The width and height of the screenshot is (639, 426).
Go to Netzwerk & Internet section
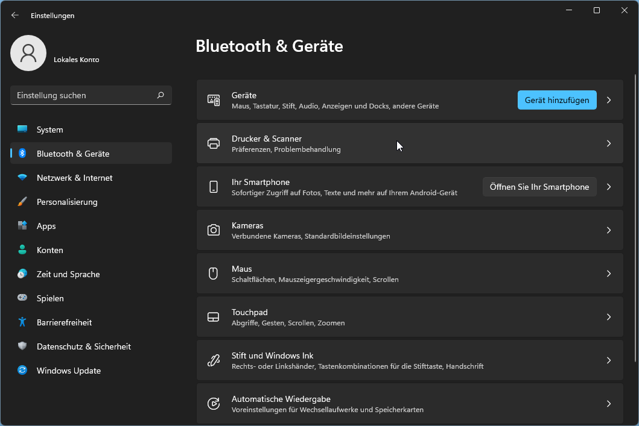pos(74,178)
